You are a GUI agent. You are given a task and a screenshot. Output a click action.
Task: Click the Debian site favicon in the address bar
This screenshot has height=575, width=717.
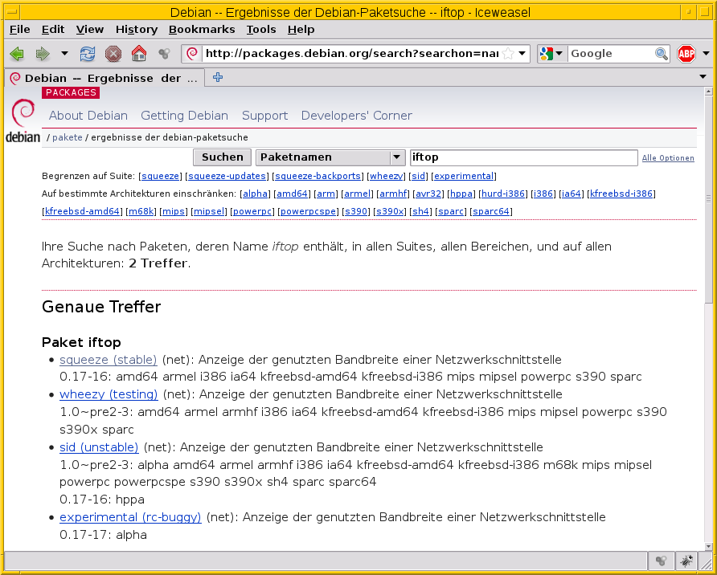191,53
